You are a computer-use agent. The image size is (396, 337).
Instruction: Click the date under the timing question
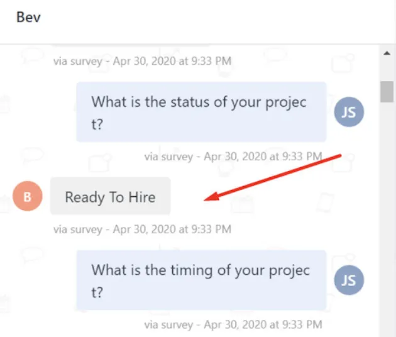pos(263,324)
